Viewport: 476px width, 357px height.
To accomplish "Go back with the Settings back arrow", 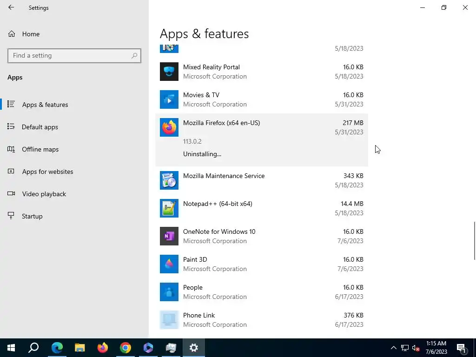I will tap(11, 7).
